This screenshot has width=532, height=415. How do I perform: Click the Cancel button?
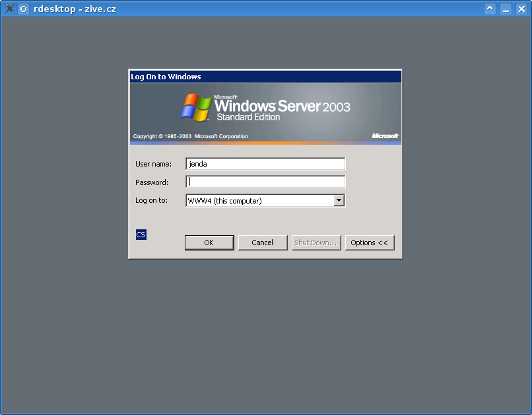(x=263, y=243)
